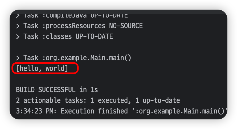The height and width of the screenshot is (129, 237).
Task: Click the partially visible :compileJava task
Action: click(66, 16)
